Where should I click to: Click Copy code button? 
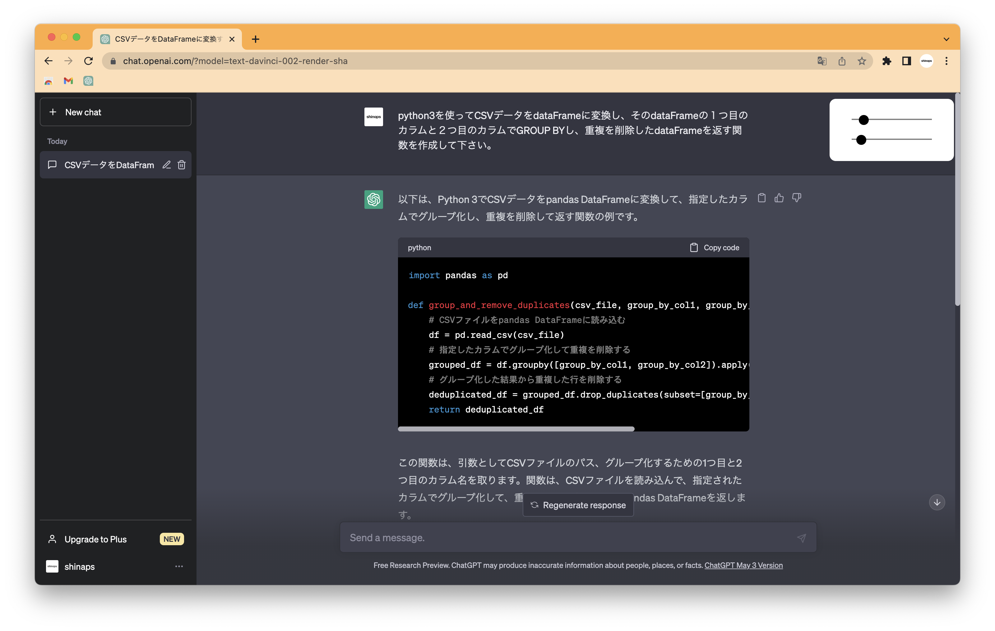[715, 248]
